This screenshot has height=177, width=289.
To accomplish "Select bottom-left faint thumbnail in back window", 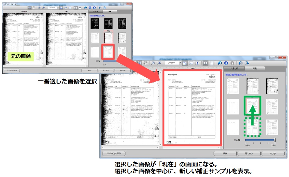I will click(x=95, y=52).
